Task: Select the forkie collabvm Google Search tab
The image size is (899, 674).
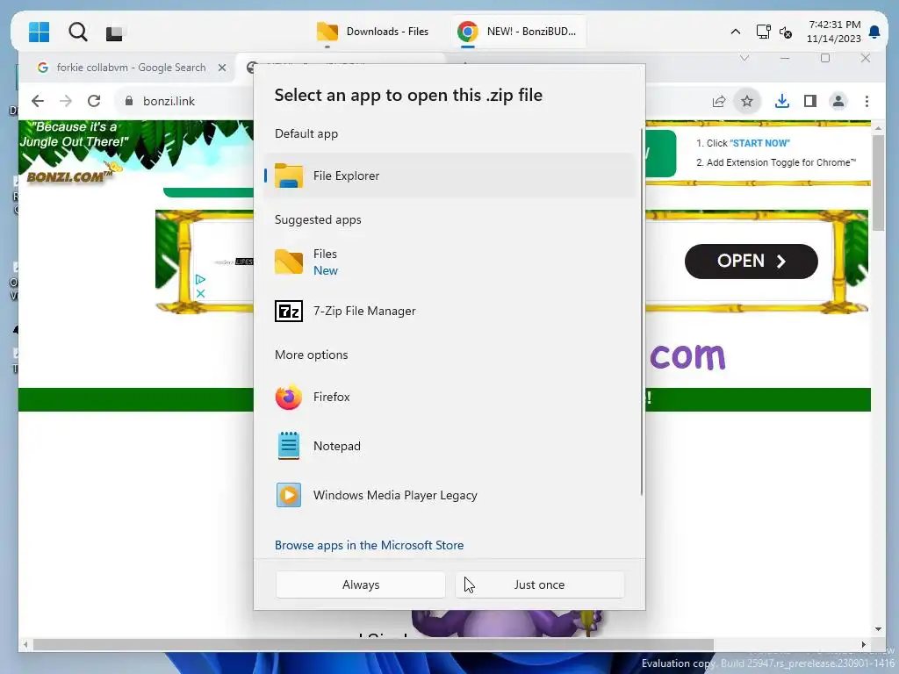Action: tap(131, 68)
